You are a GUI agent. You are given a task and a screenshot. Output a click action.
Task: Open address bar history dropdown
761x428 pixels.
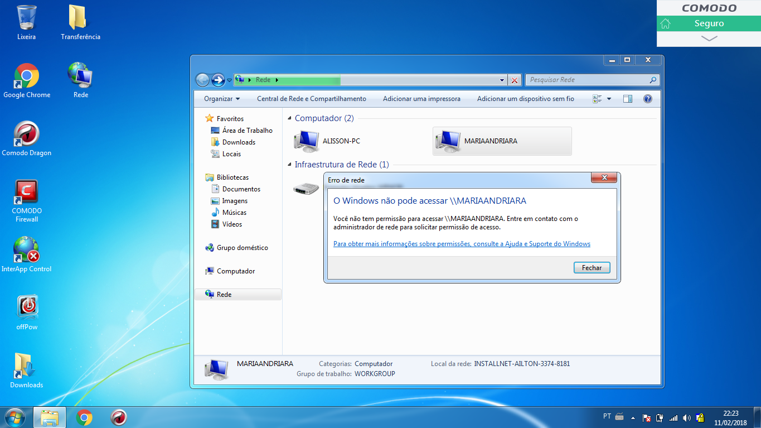click(502, 80)
